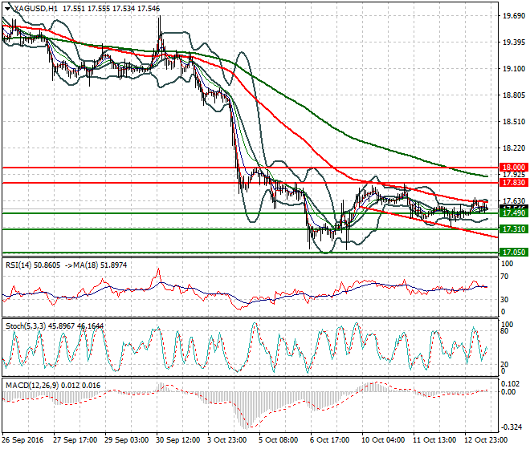This screenshot has height=449, width=530.
Task: Click the MACD(12,26,9) indicator label
Action: (32, 386)
